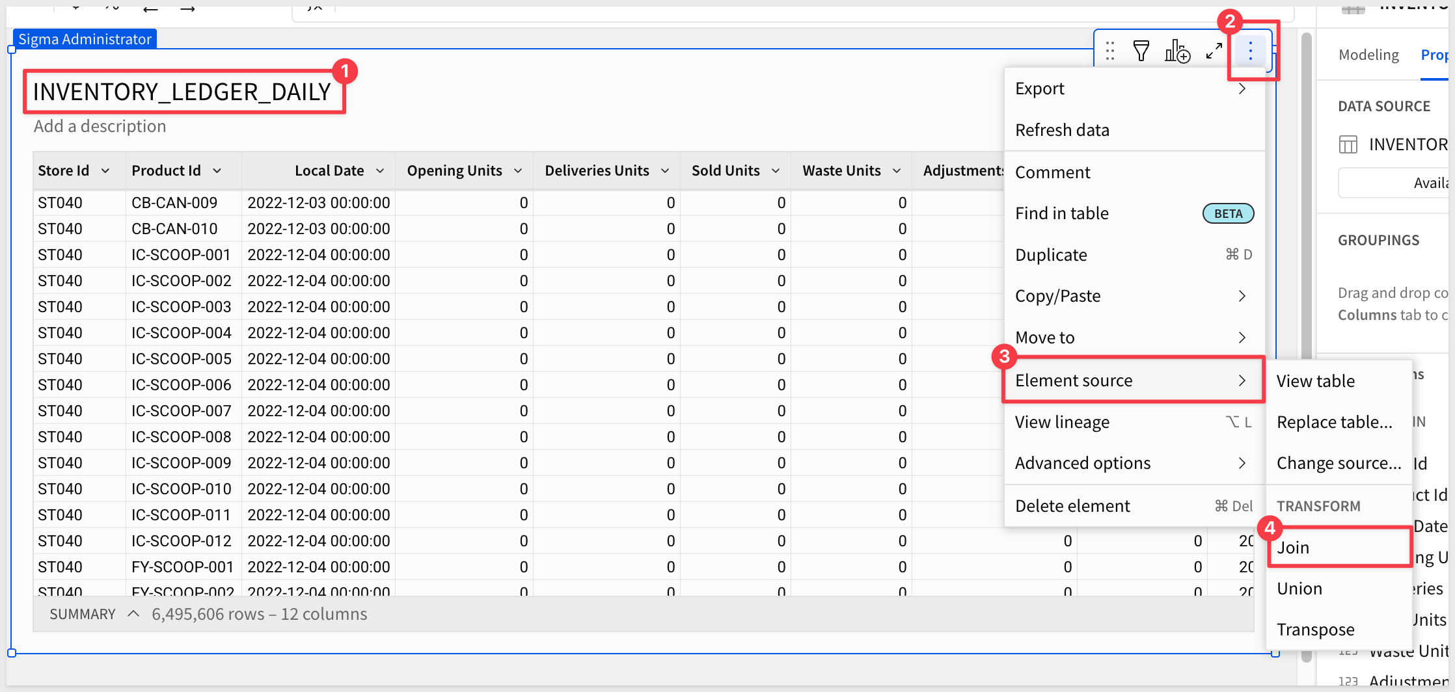This screenshot has width=1455, height=692.
Task: Click the filter funnel icon in element toolbar
Action: (1141, 51)
